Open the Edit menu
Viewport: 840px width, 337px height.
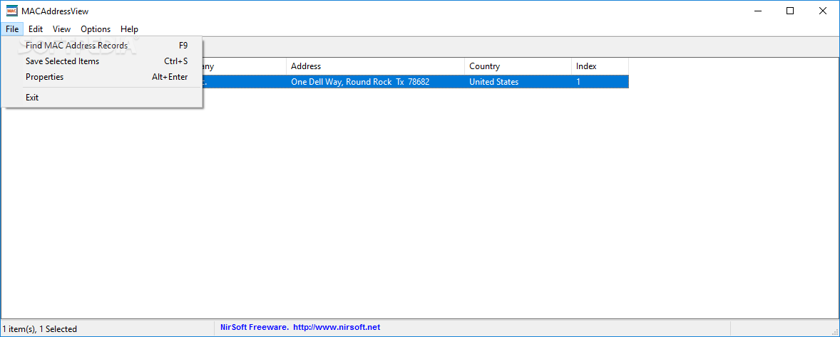(x=36, y=29)
